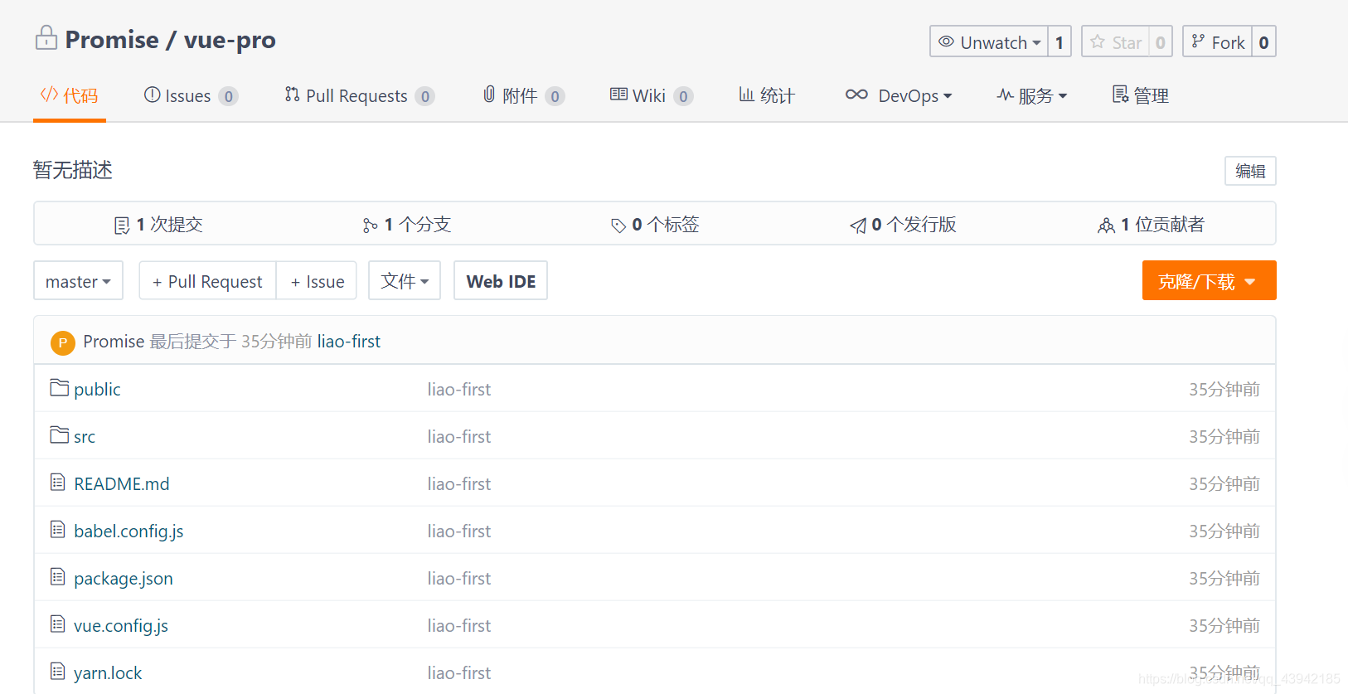The width and height of the screenshot is (1348, 694).
Task: Click the + Pull Request button
Action: pyautogui.click(x=207, y=281)
